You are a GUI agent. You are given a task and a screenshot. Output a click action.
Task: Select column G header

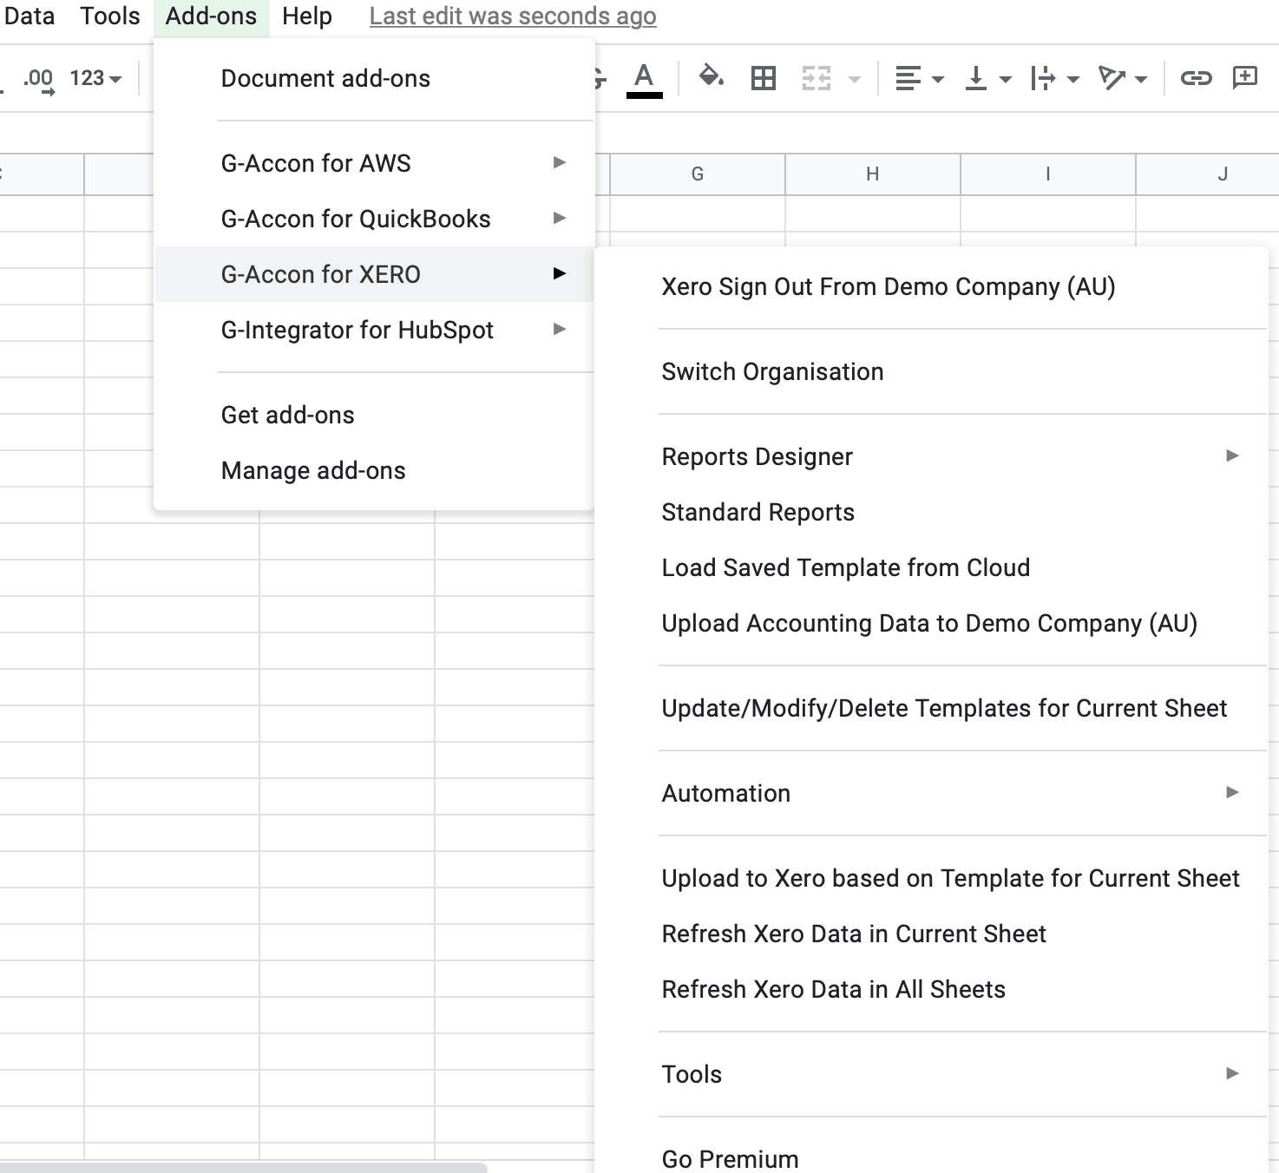click(698, 174)
